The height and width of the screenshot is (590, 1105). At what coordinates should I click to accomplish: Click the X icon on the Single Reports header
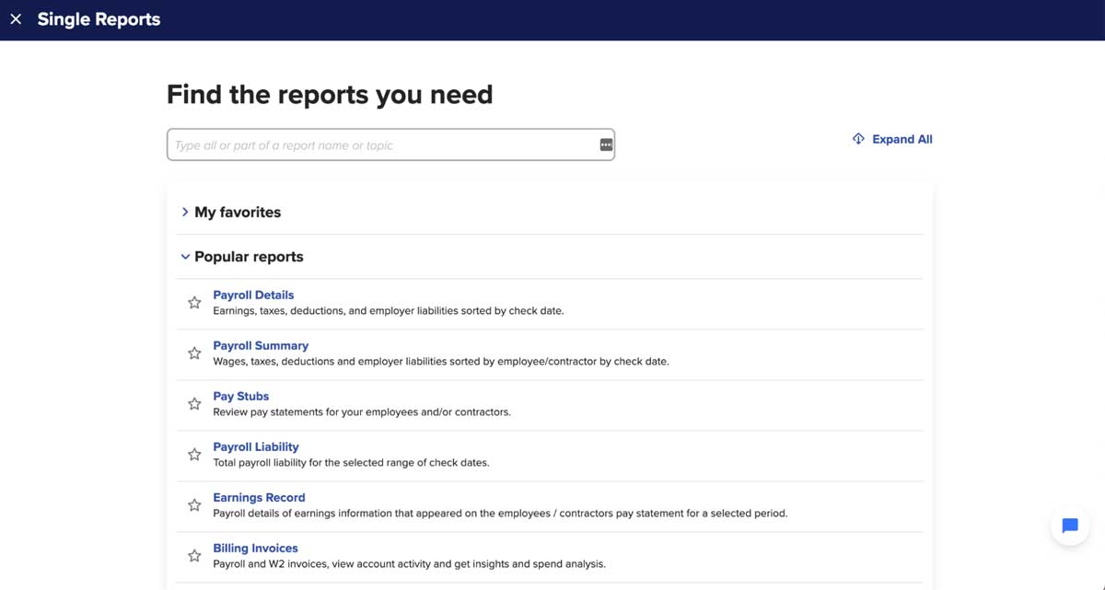[x=15, y=18]
